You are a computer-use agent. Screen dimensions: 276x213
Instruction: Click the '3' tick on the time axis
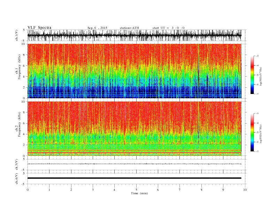point(93,190)
